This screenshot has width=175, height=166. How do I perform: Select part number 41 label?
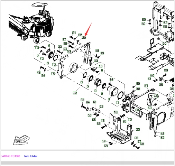[x=149, y=79]
